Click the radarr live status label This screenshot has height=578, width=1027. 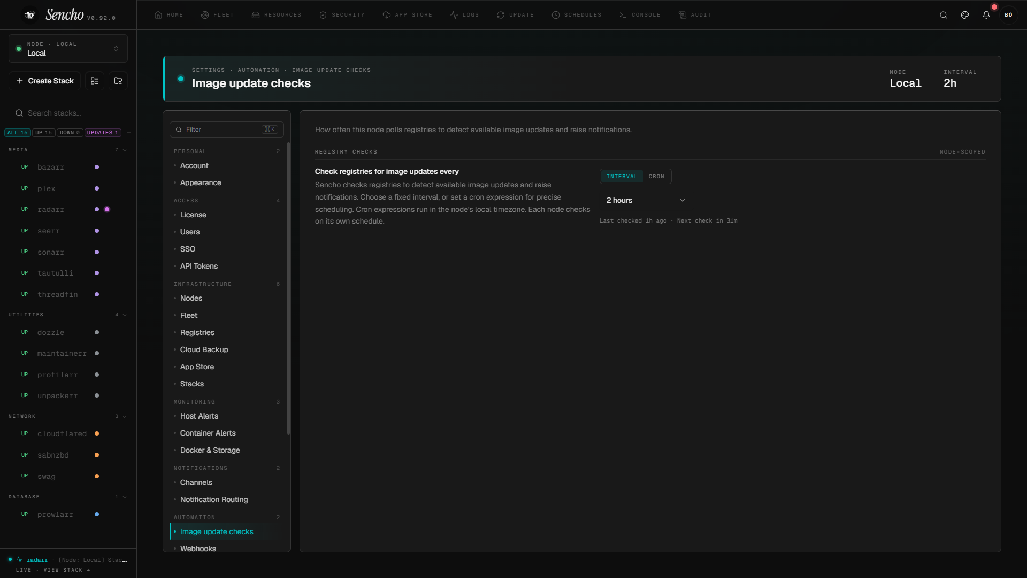[37, 560]
